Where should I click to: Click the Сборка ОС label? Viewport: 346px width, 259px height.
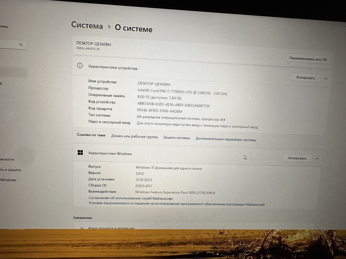pyautogui.click(x=98, y=185)
